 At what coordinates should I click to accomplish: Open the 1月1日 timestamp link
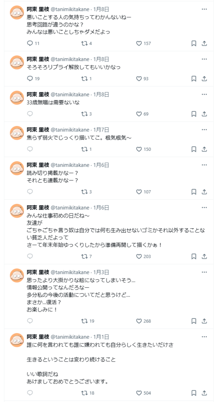coord(101,337)
